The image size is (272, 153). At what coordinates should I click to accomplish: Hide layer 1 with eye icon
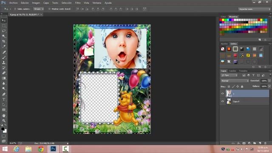point(223,93)
